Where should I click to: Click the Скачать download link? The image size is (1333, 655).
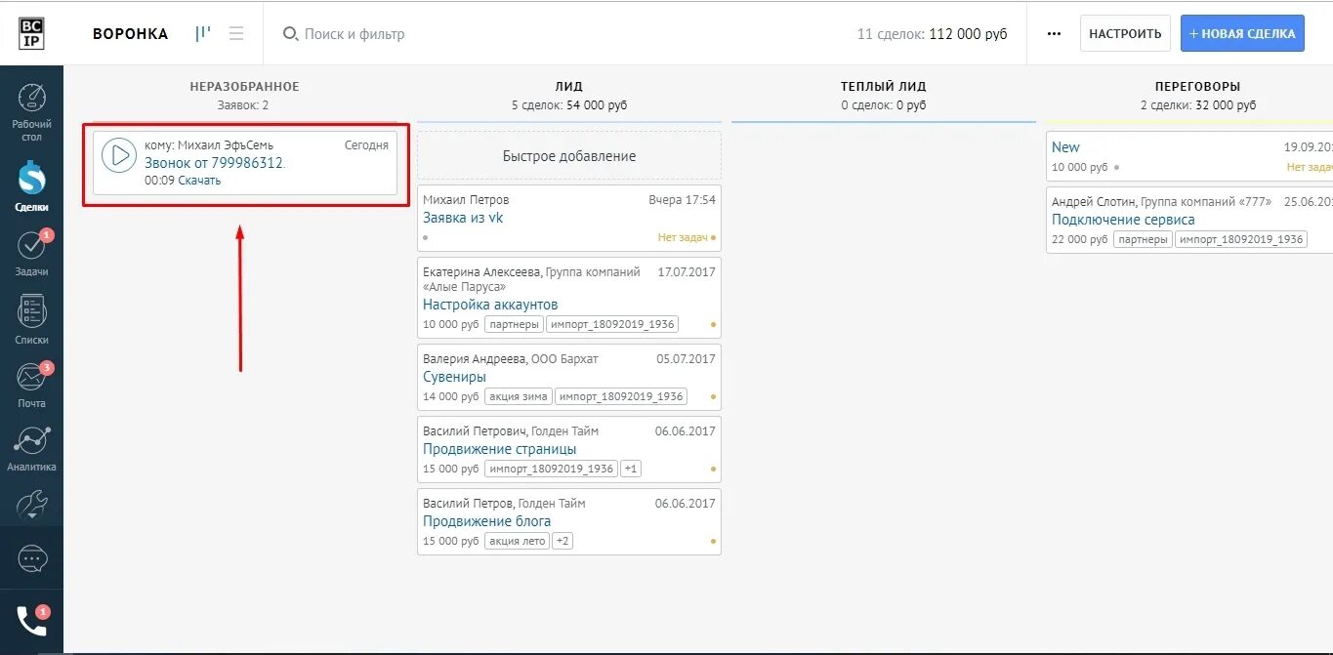(x=199, y=180)
